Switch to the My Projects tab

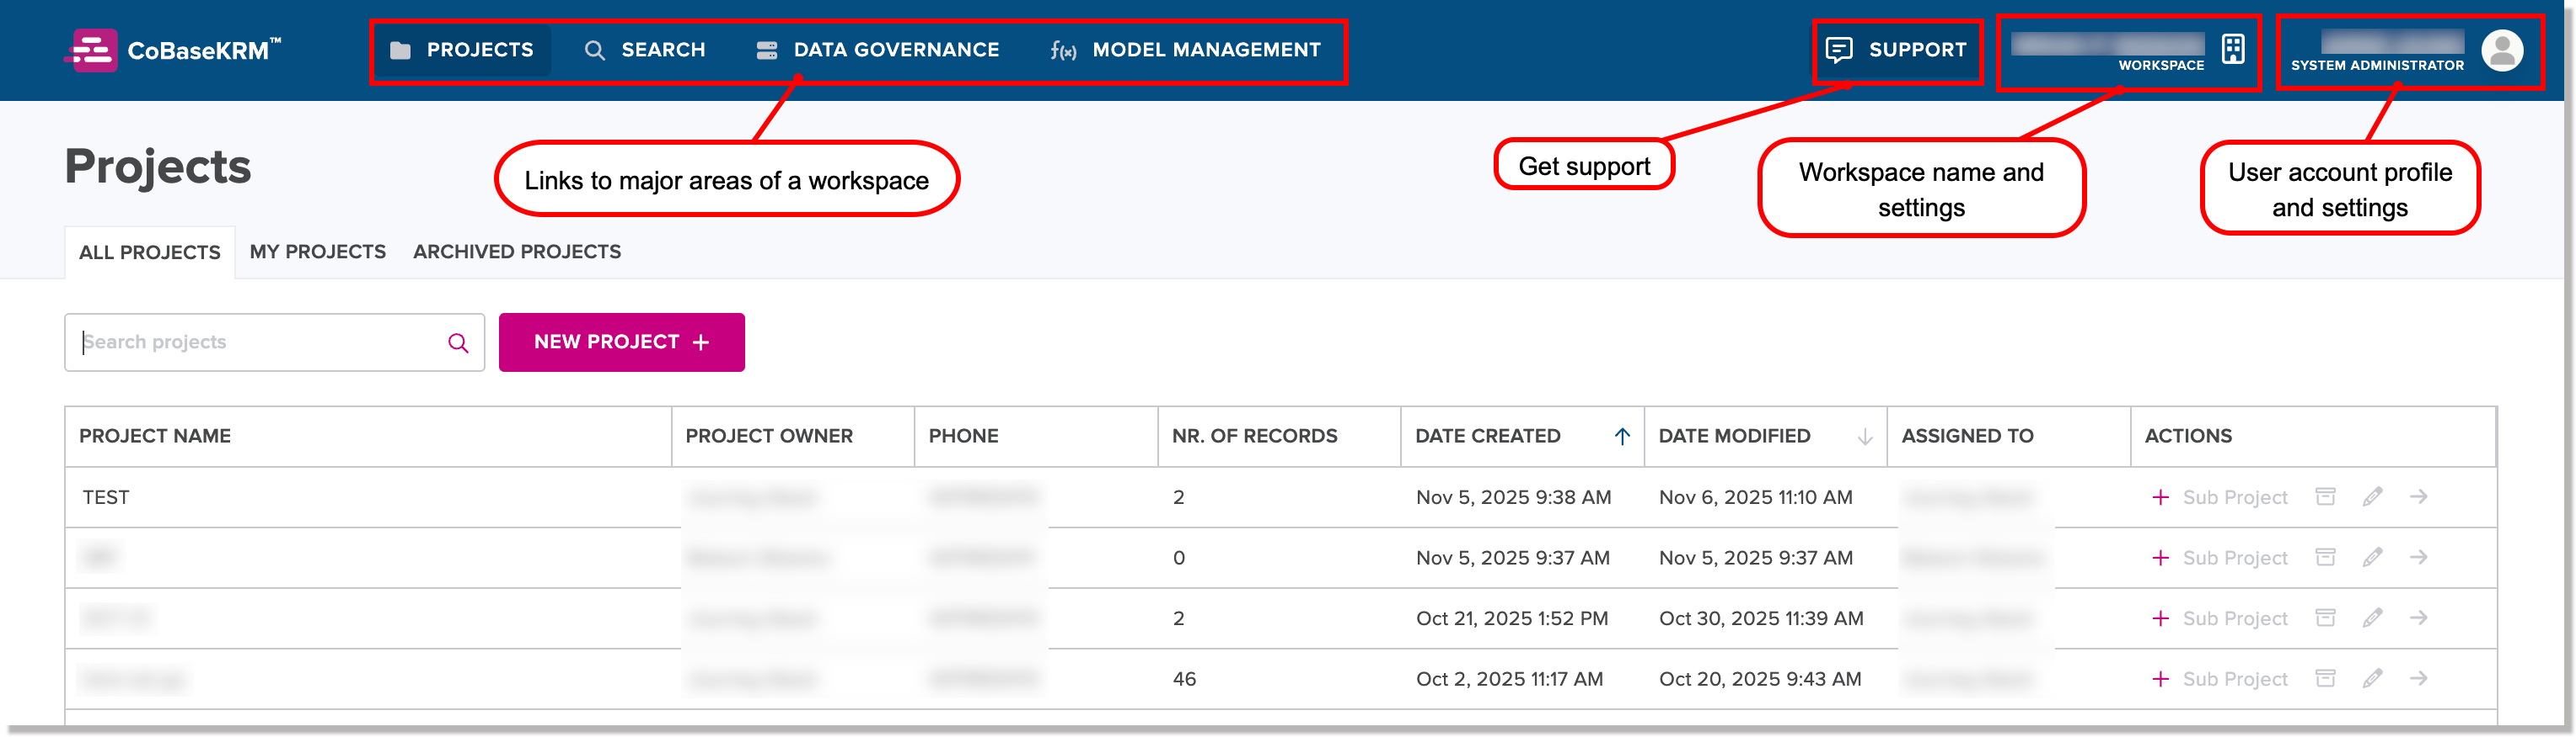point(317,252)
